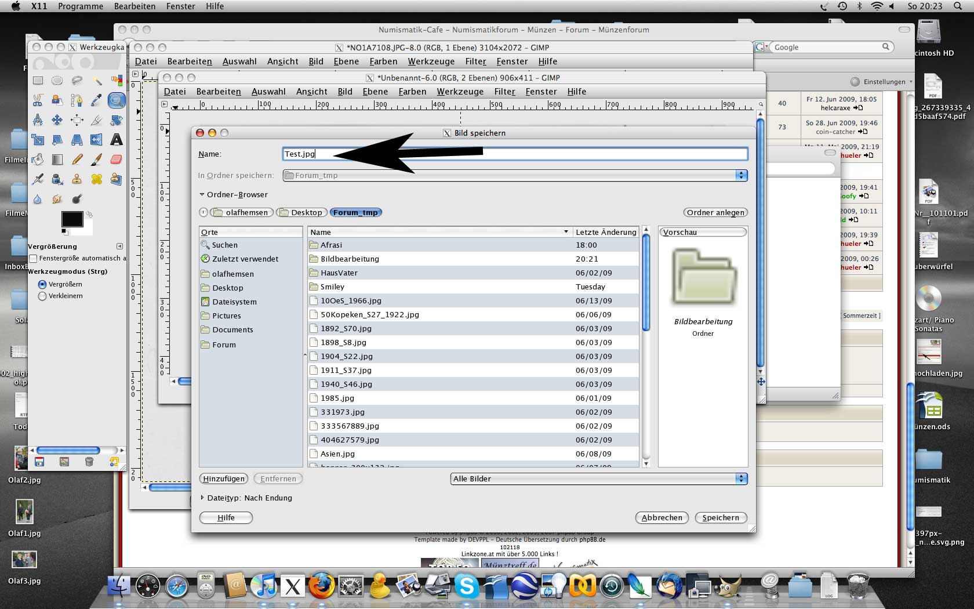Choose the Bucket Fill tool
This screenshot has height=609, width=974.
38,159
